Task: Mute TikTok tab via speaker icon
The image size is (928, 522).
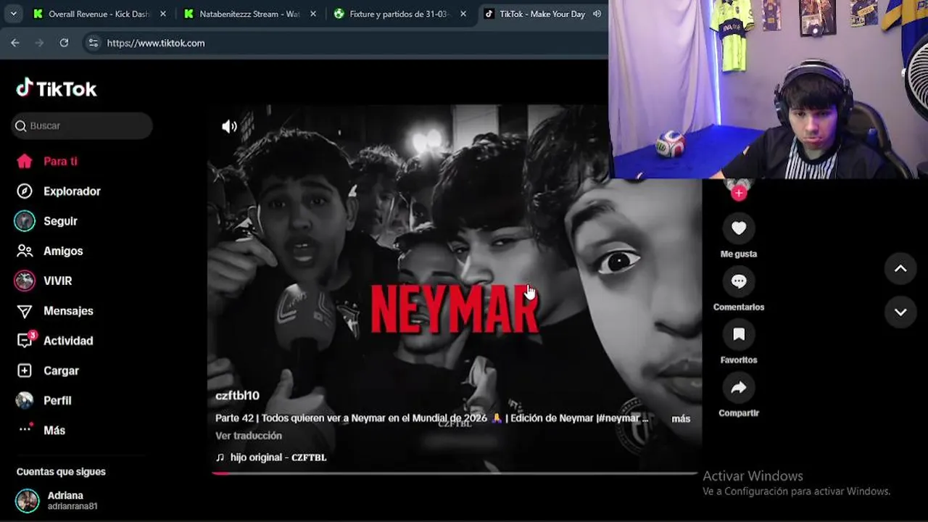Action: [x=597, y=14]
